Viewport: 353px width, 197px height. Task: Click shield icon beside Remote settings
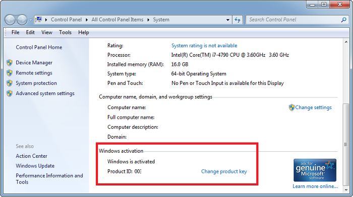pos(10,73)
